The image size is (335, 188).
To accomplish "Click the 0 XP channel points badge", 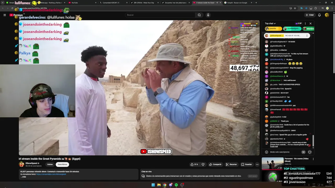I will pyautogui.click(x=298, y=23).
